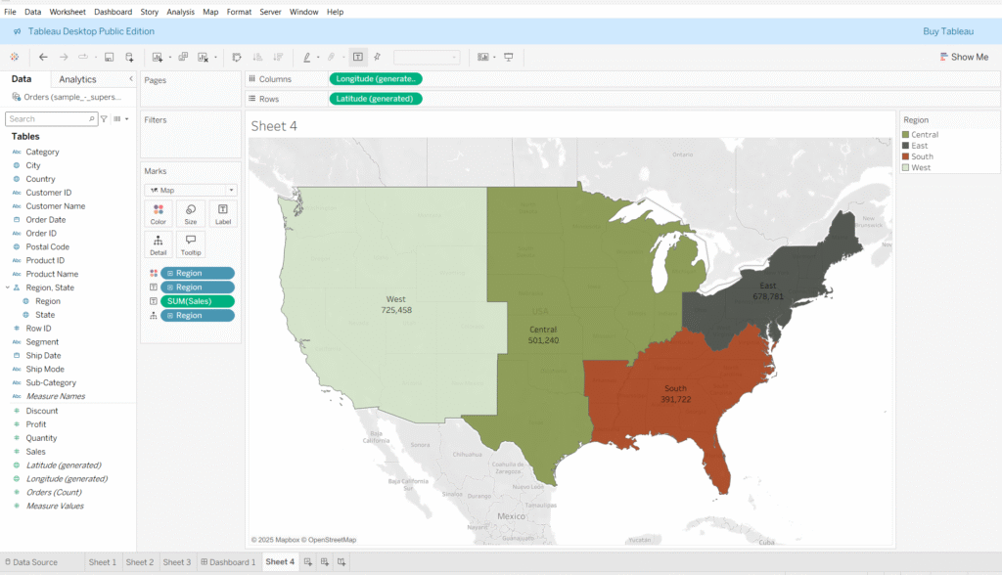
Task: Click the South color swatch in legend
Action: coord(905,156)
